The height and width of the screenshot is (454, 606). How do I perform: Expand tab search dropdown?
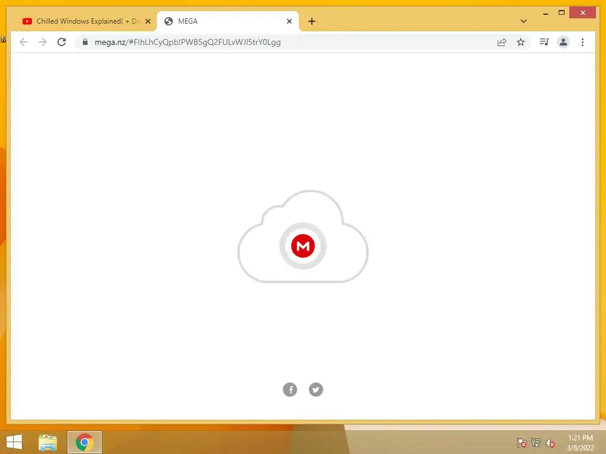point(524,21)
